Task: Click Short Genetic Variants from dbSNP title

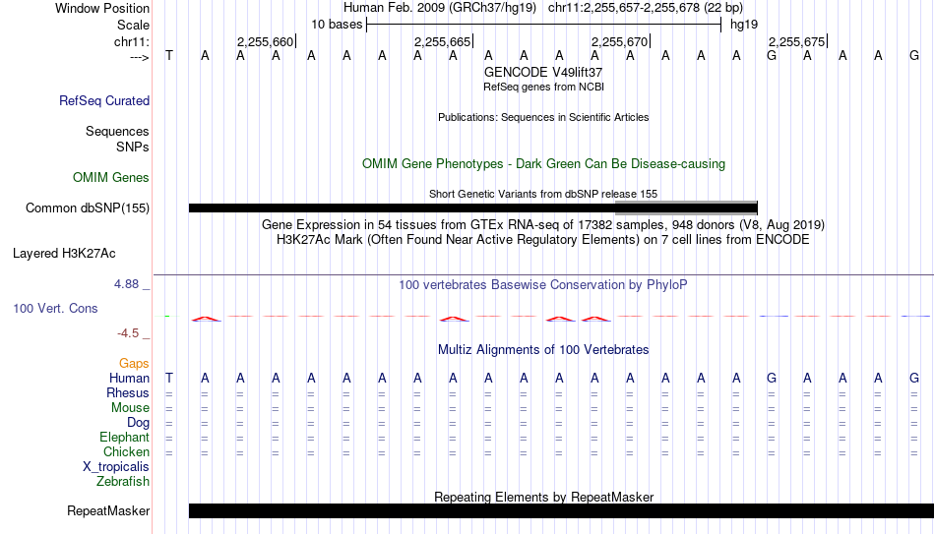Action: (x=543, y=194)
